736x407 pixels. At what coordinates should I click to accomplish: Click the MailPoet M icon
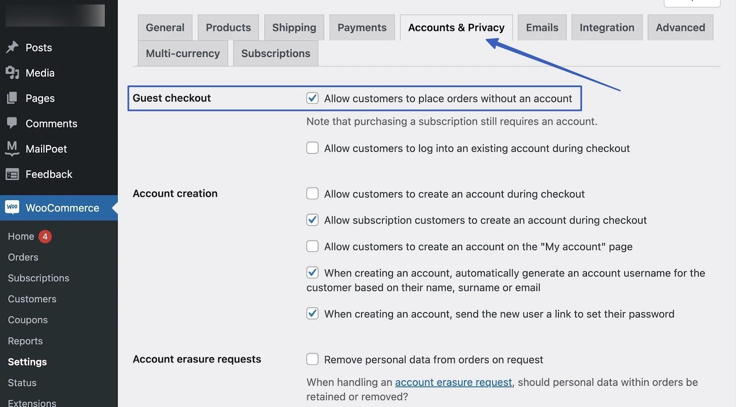pos(12,148)
